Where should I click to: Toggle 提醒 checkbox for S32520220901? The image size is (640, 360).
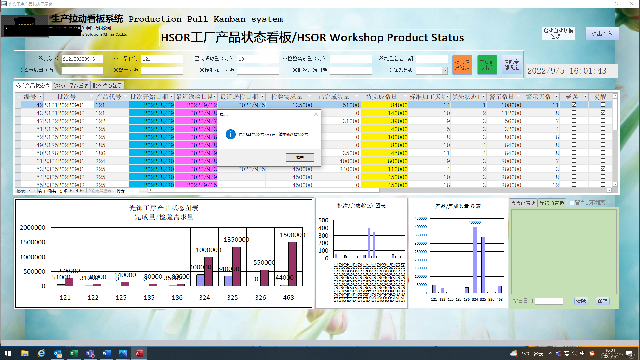[603, 169]
